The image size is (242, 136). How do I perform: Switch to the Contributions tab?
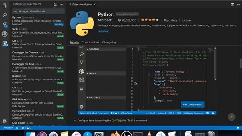pos(90,42)
